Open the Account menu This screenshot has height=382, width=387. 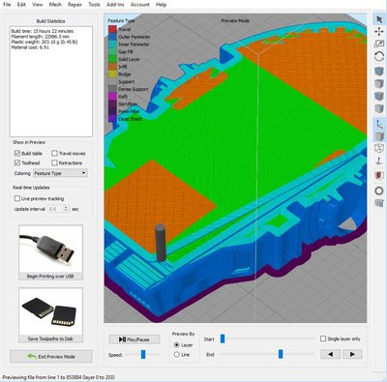[x=140, y=5]
